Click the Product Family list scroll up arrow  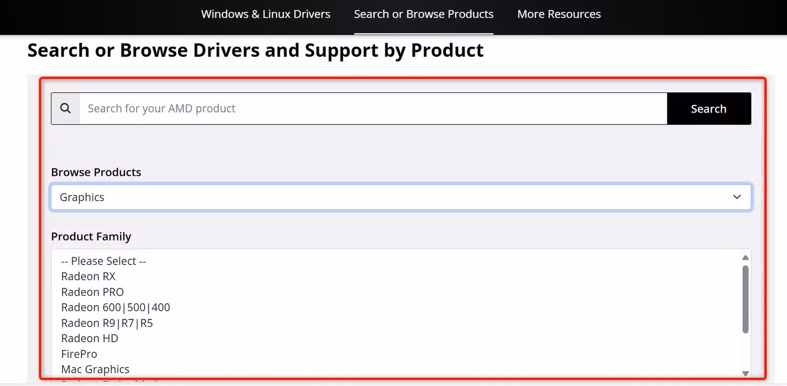(746, 257)
